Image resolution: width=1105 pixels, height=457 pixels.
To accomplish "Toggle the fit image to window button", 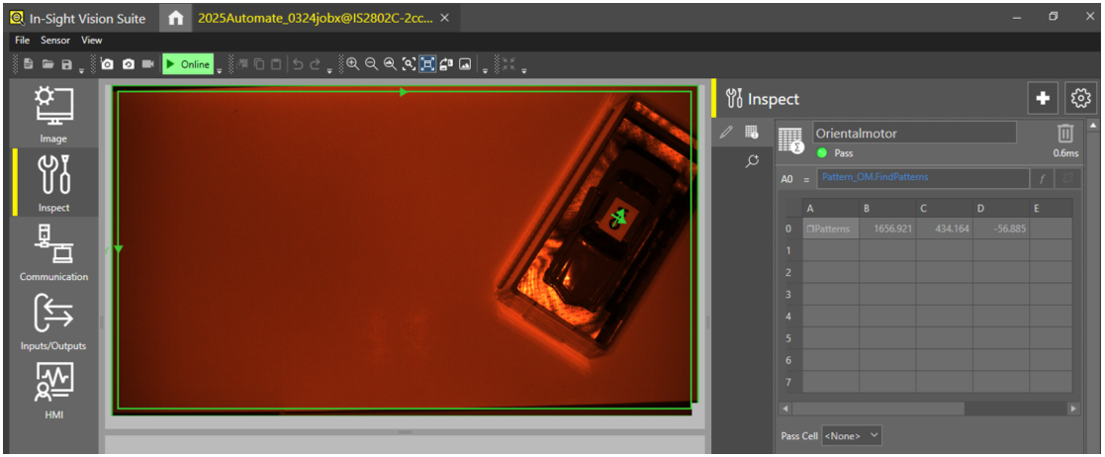I will [x=427, y=64].
